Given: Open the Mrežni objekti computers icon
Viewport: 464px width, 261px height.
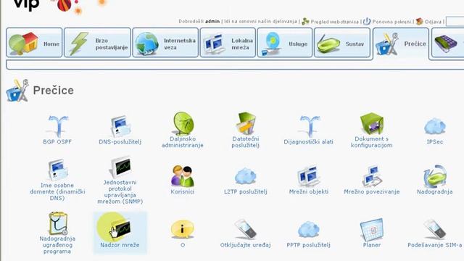Looking at the screenshot, I should (309, 176).
